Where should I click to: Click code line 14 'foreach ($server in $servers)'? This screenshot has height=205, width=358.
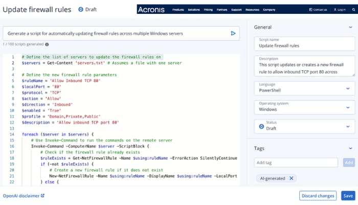(58, 134)
